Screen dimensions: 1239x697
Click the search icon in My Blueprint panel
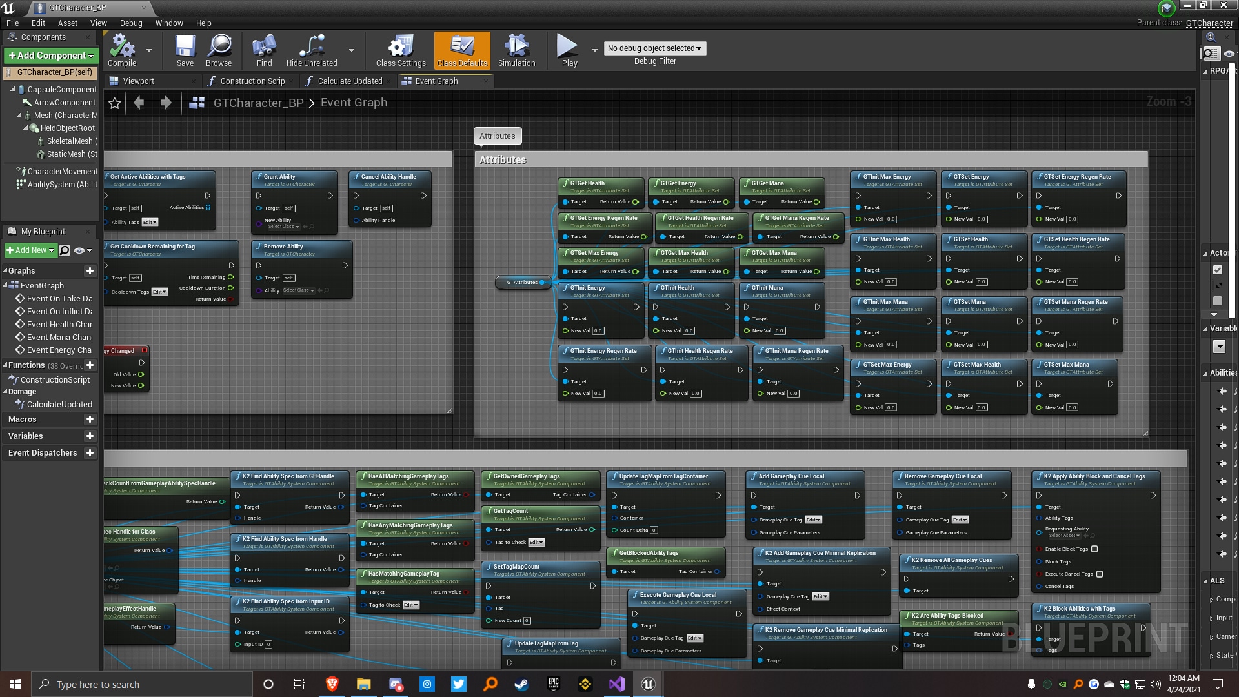[x=65, y=250]
